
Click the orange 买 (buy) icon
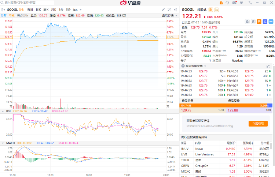point(259,22)
